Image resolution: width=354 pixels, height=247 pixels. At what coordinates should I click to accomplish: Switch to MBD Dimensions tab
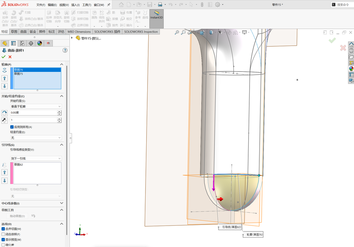79,31
